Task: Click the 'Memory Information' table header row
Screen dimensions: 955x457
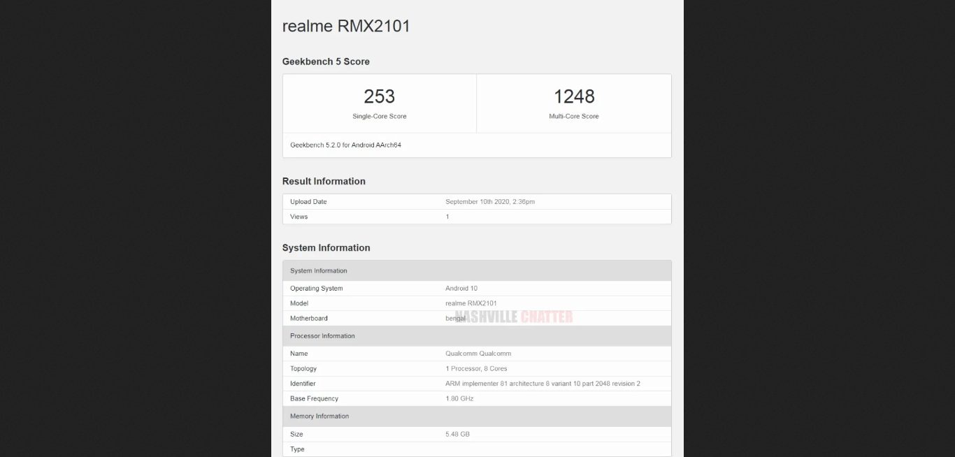Action: 477,416
